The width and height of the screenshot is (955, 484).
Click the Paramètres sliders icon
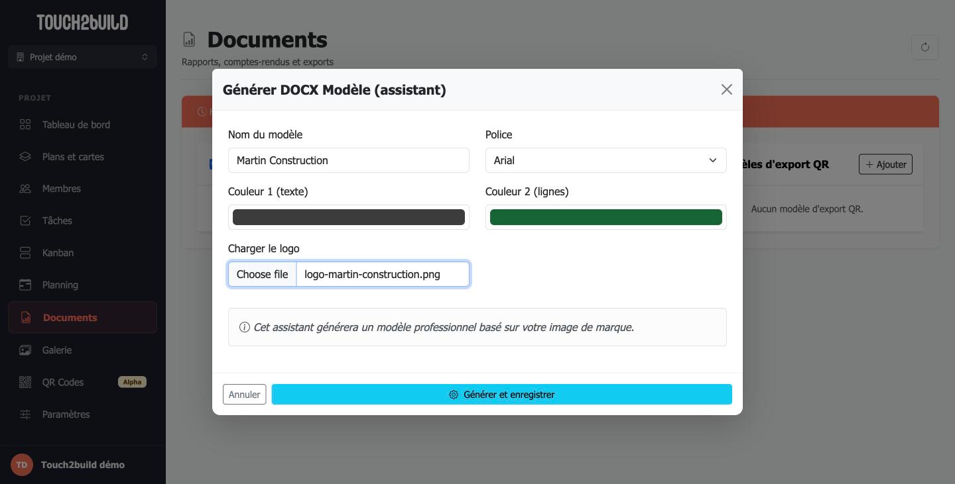tap(25, 414)
